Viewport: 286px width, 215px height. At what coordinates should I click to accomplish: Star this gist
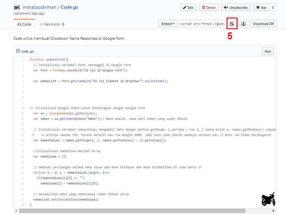coord(261,7)
